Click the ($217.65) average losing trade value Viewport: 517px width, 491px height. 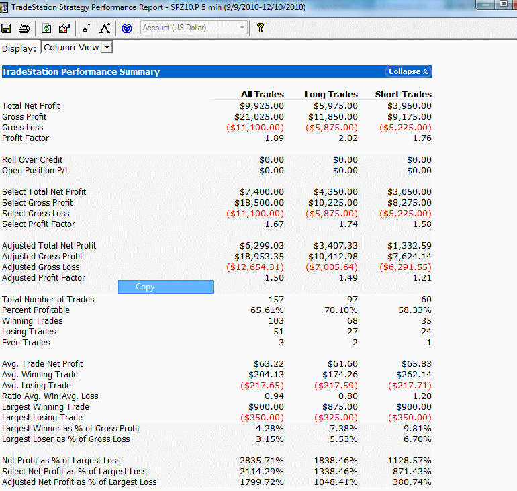(262, 386)
